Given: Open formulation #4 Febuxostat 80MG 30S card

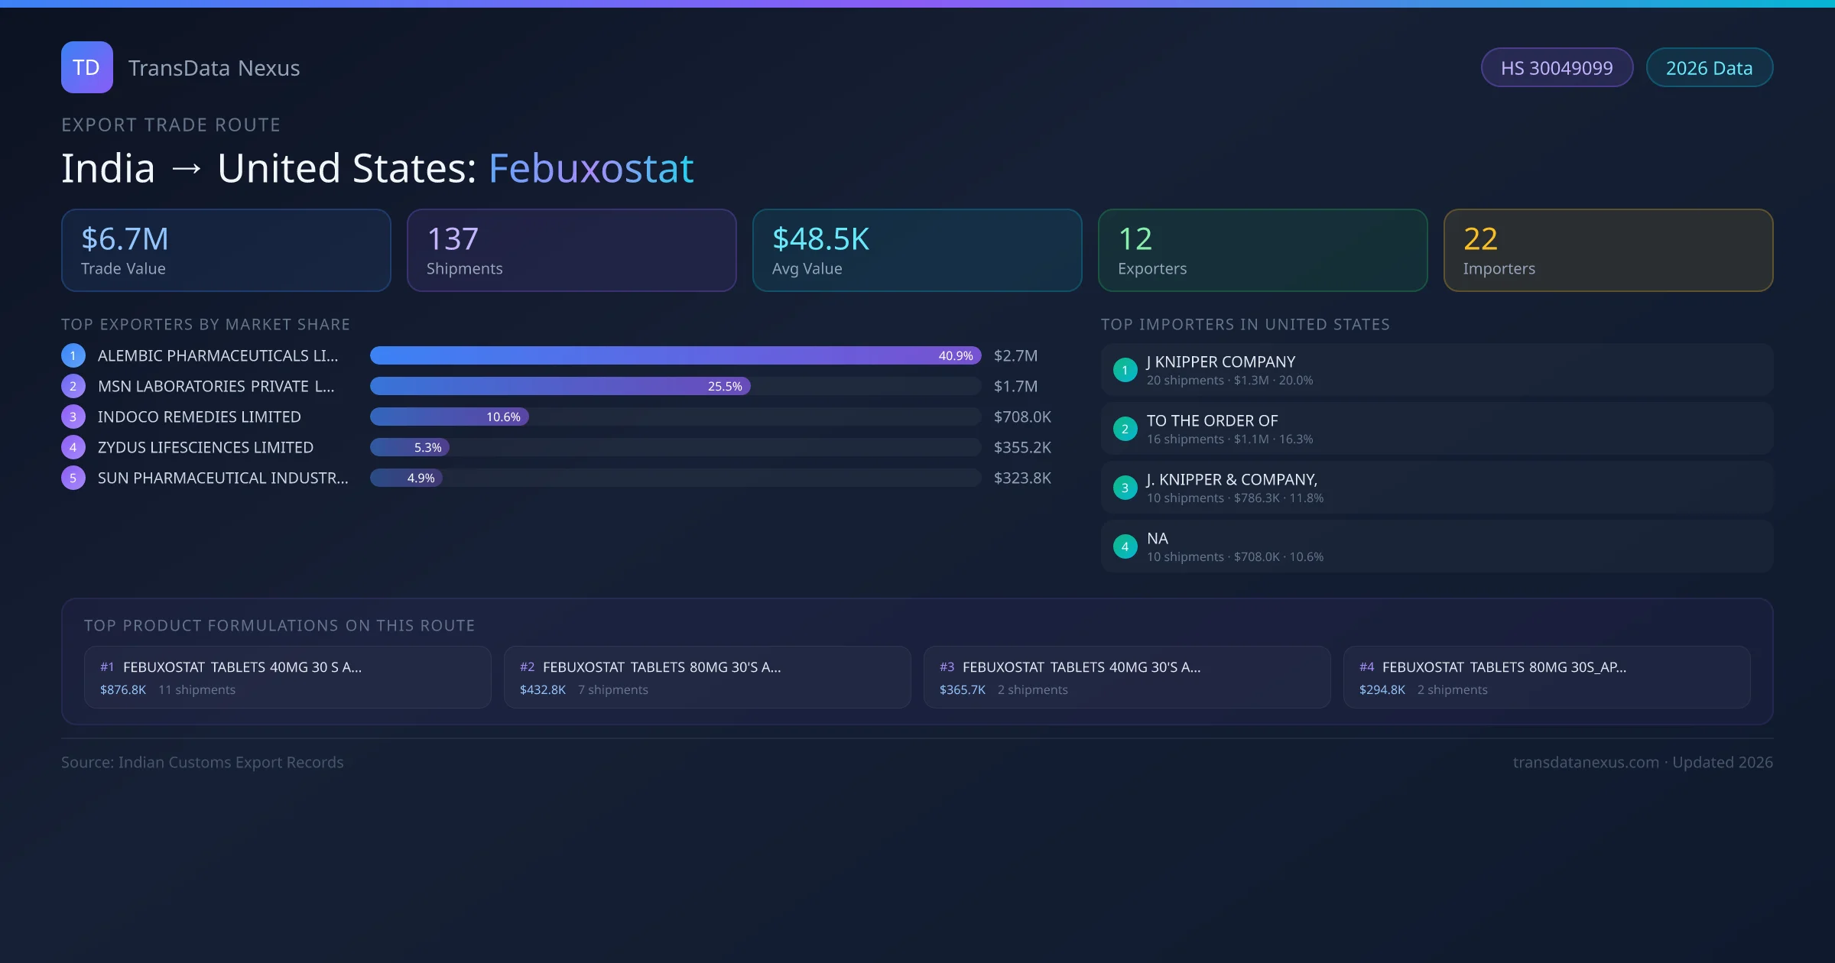Looking at the screenshot, I should (1546, 677).
